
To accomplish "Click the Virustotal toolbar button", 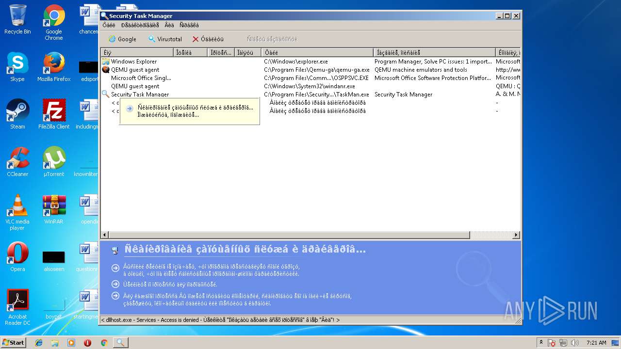I will (165, 39).
